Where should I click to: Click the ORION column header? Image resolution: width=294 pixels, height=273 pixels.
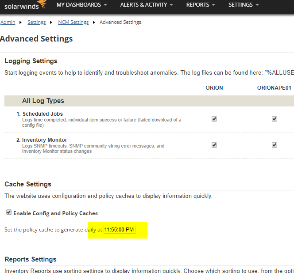[214, 88]
